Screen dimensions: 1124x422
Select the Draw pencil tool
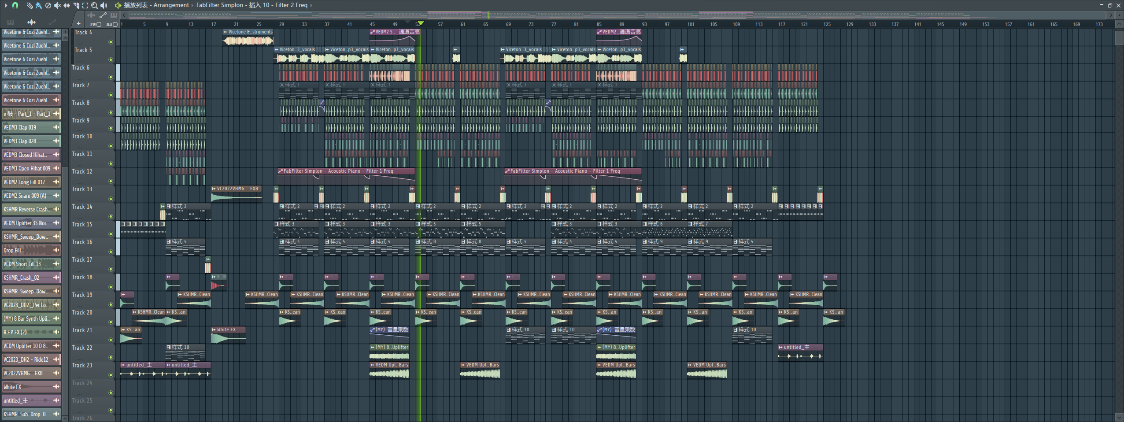pos(29,5)
